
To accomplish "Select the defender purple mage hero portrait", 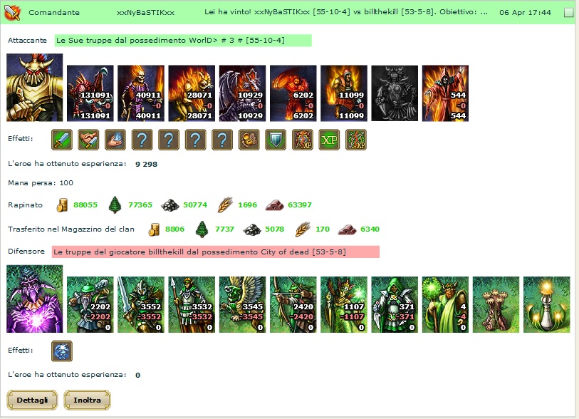I will 35,299.
